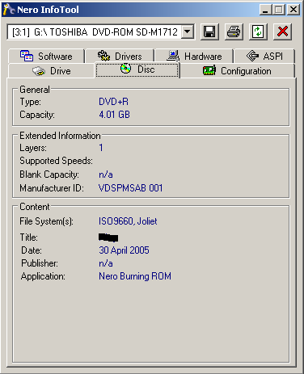Exit via the red X toolbar icon
This screenshot has width=304, height=374.
click(282, 32)
